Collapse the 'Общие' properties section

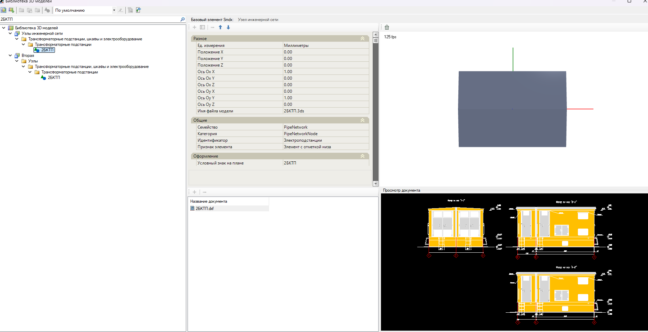362,120
